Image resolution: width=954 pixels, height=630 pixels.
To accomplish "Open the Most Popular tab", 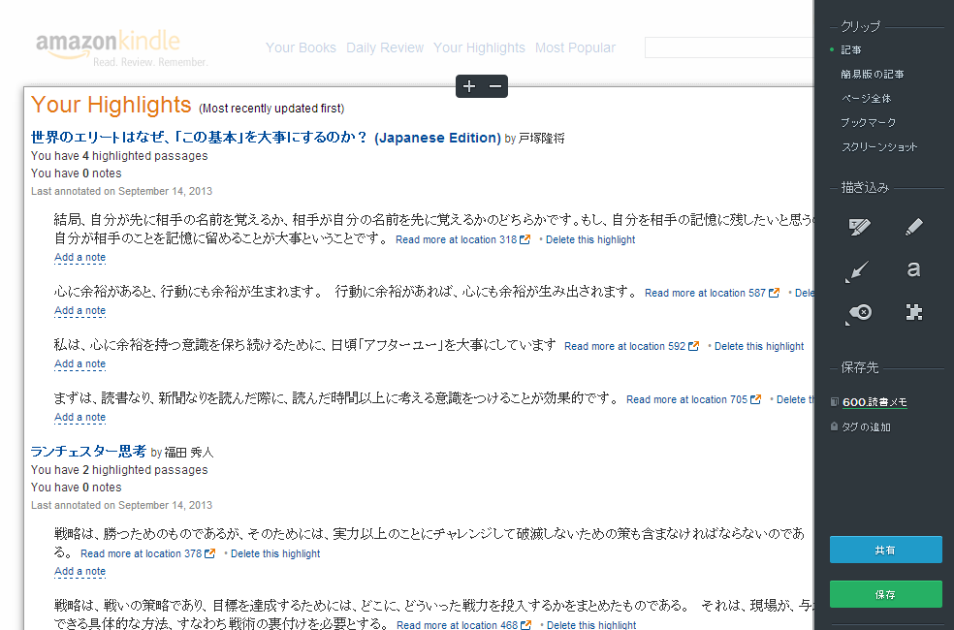I will pyautogui.click(x=575, y=47).
